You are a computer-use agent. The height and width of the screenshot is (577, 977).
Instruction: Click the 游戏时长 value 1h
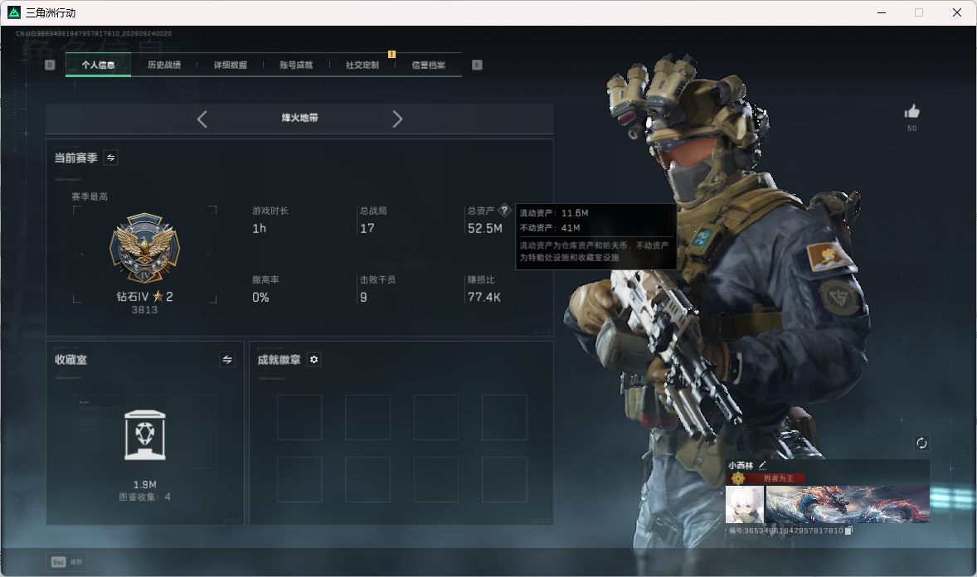point(260,229)
